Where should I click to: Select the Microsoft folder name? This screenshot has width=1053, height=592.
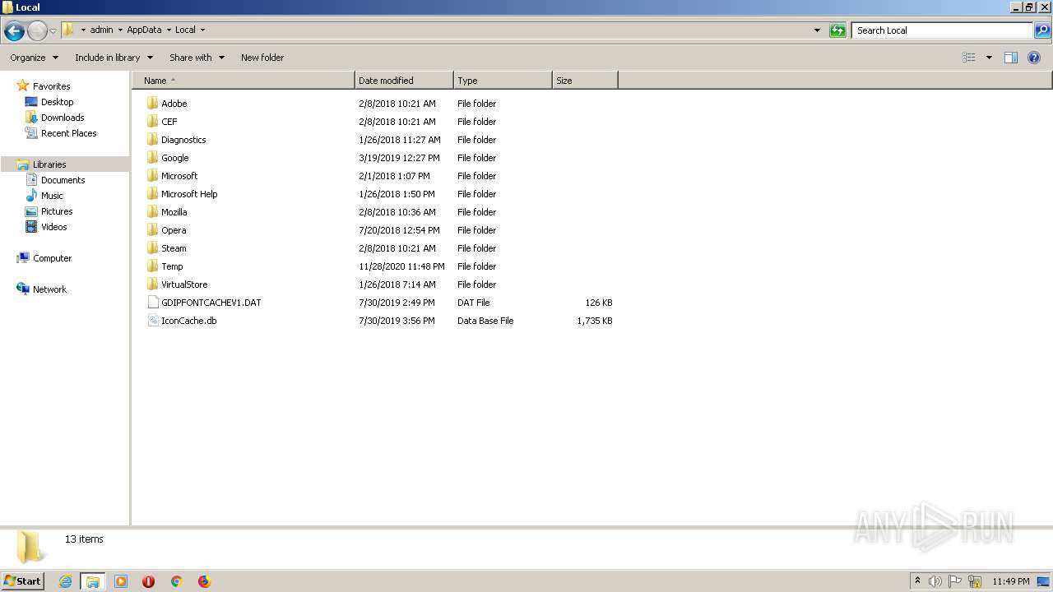pyautogui.click(x=179, y=176)
